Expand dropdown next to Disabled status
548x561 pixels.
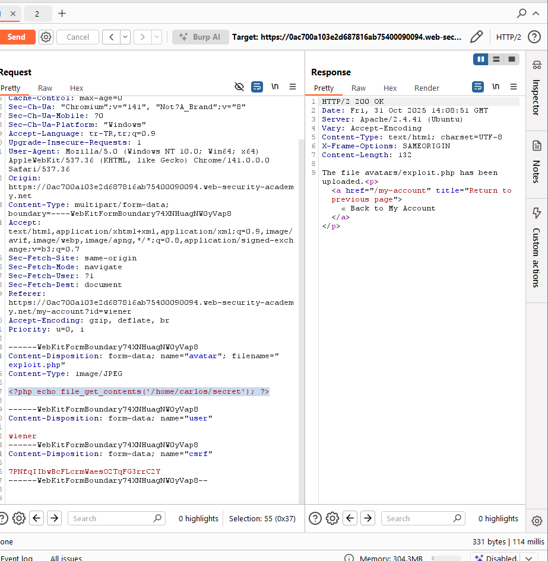529,558
